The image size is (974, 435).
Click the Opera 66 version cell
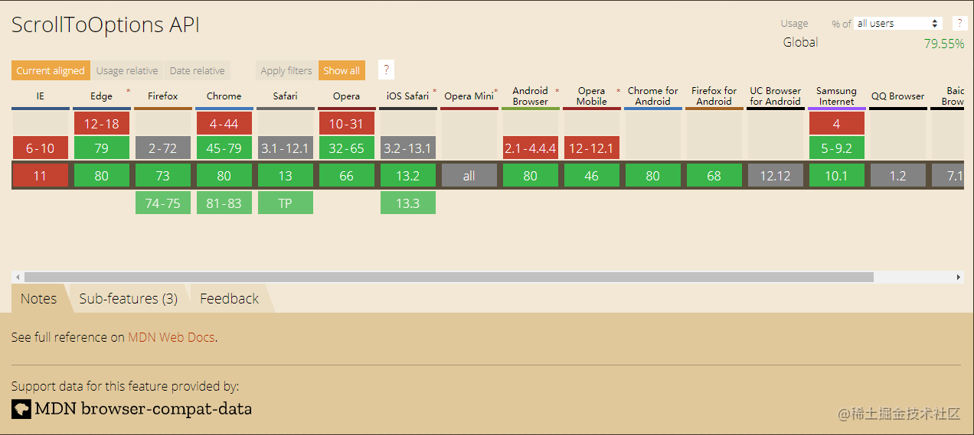pyautogui.click(x=347, y=176)
